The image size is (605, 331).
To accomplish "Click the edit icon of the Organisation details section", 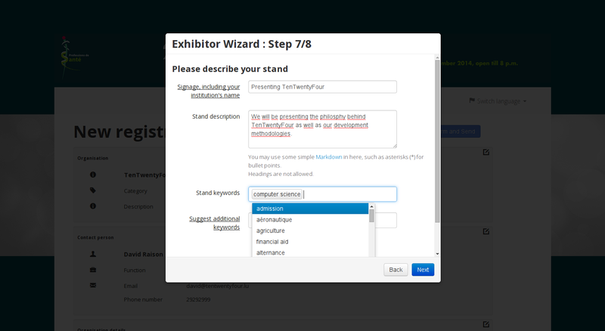I will point(486,324).
